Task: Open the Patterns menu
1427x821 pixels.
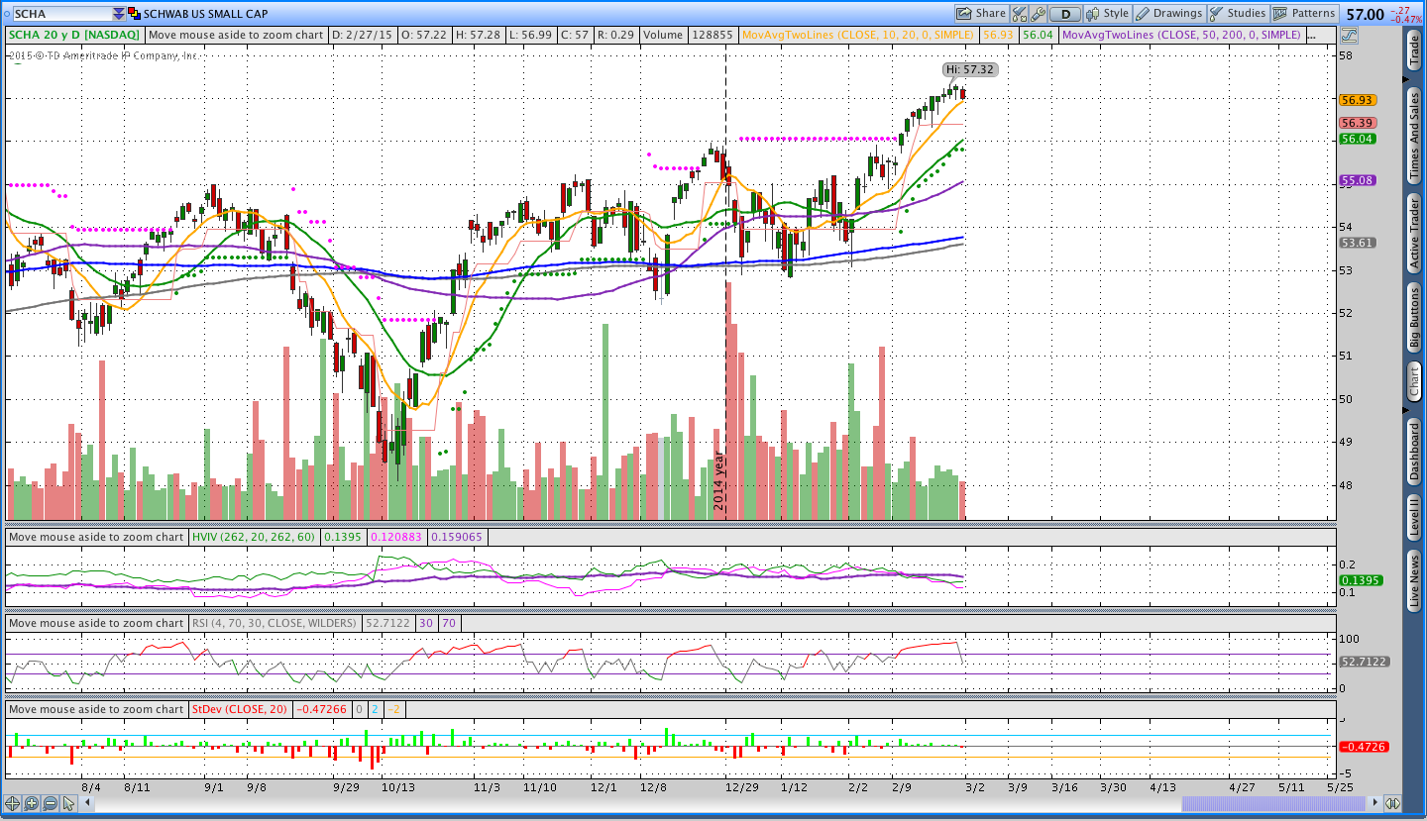Action: pos(1305,14)
